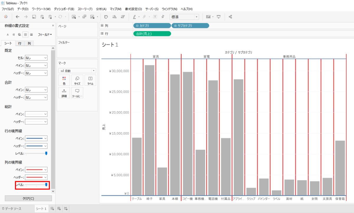Select the borders grid format icon
The image size is (354, 213).
pyautogui.click(x=26, y=35)
